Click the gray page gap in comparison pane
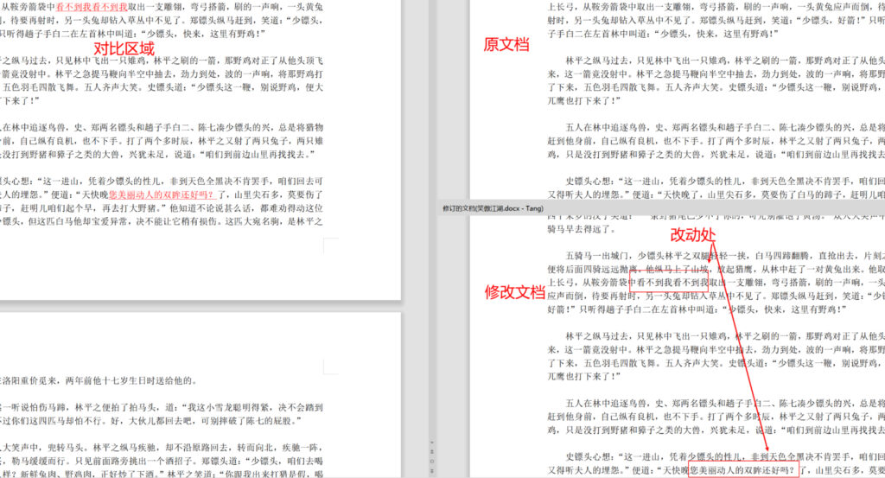885x478 pixels. pyautogui.click(x=199, y=306)
